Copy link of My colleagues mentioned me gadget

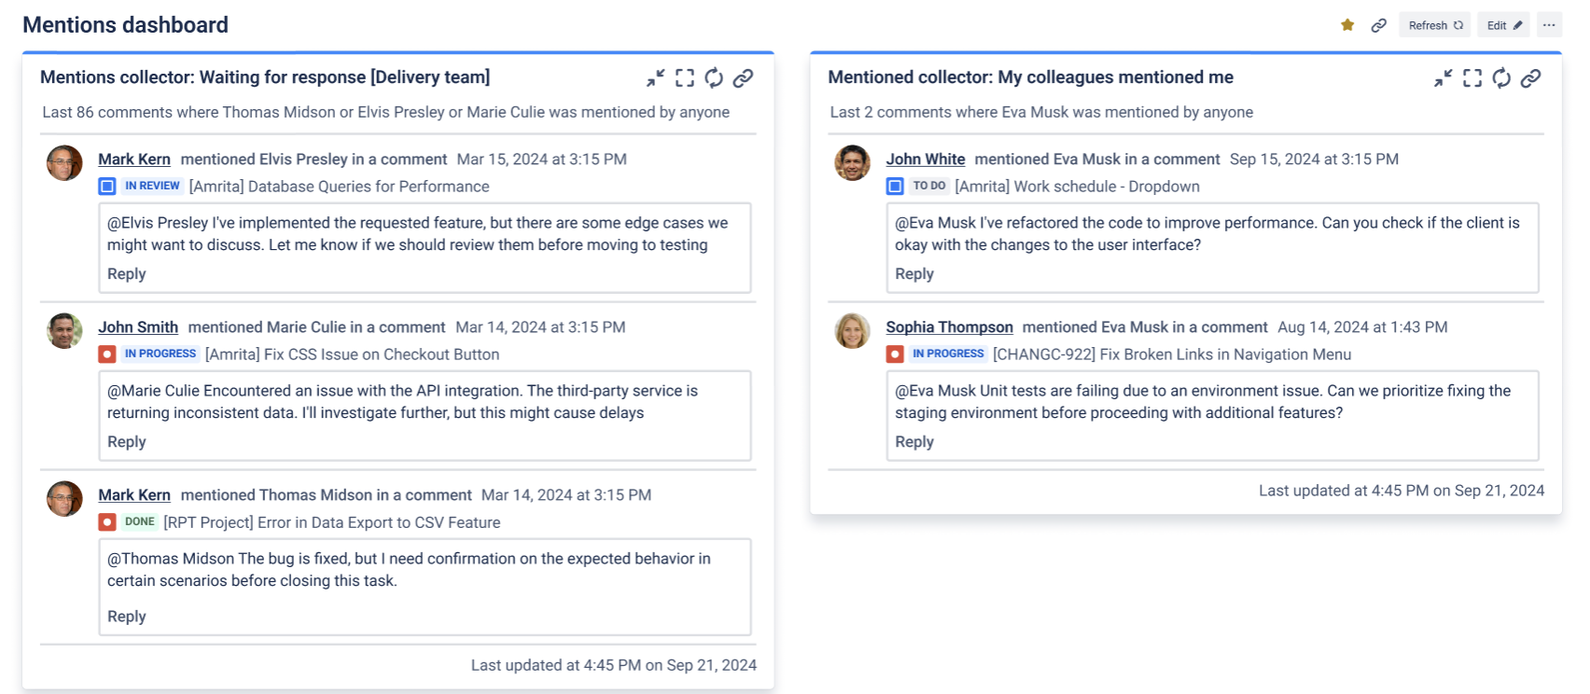pos(1530,78)
